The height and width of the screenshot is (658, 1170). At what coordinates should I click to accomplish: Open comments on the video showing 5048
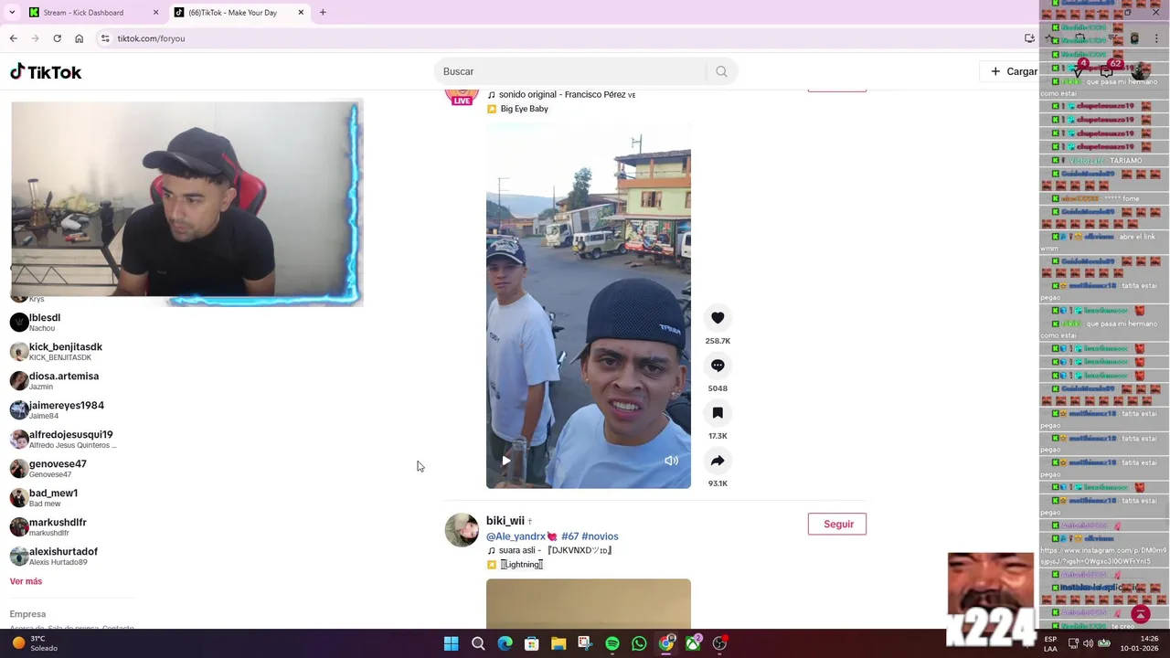pos(718,366)
